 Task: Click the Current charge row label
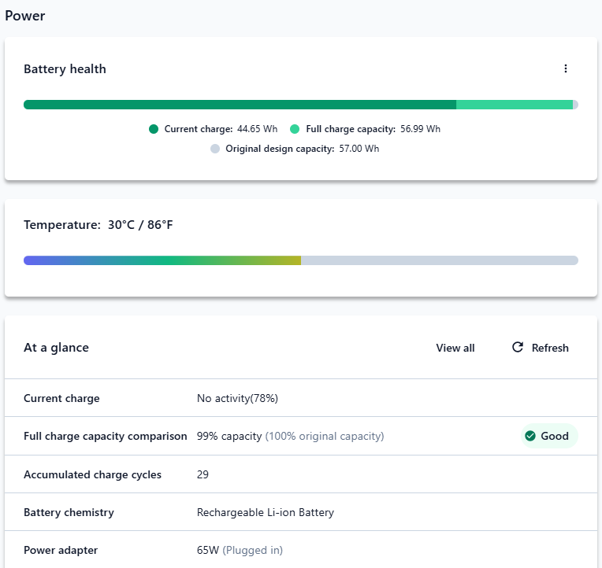point(61,398)
